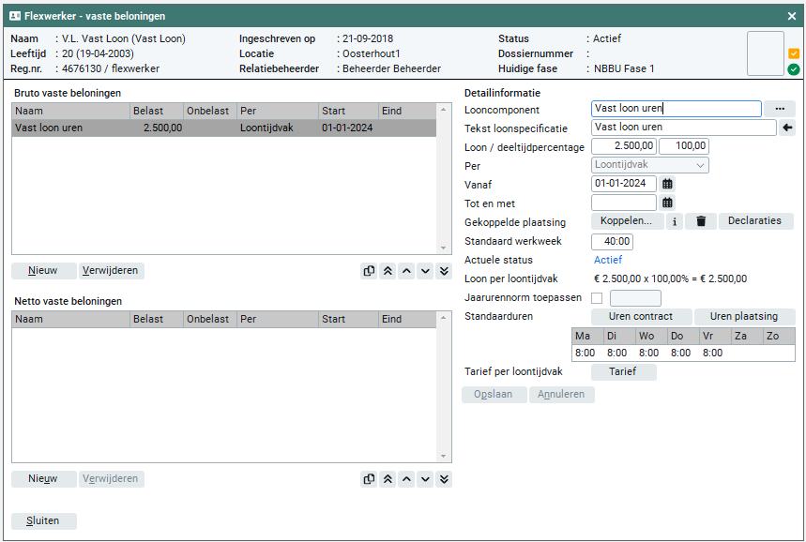Screen dimensions: 806x542
Task: Move to top in Netto vaste beloningen
Action: point(388,479)
